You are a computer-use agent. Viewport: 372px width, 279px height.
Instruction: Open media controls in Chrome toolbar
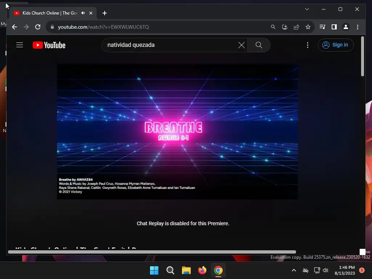click(x=323, y=27)
